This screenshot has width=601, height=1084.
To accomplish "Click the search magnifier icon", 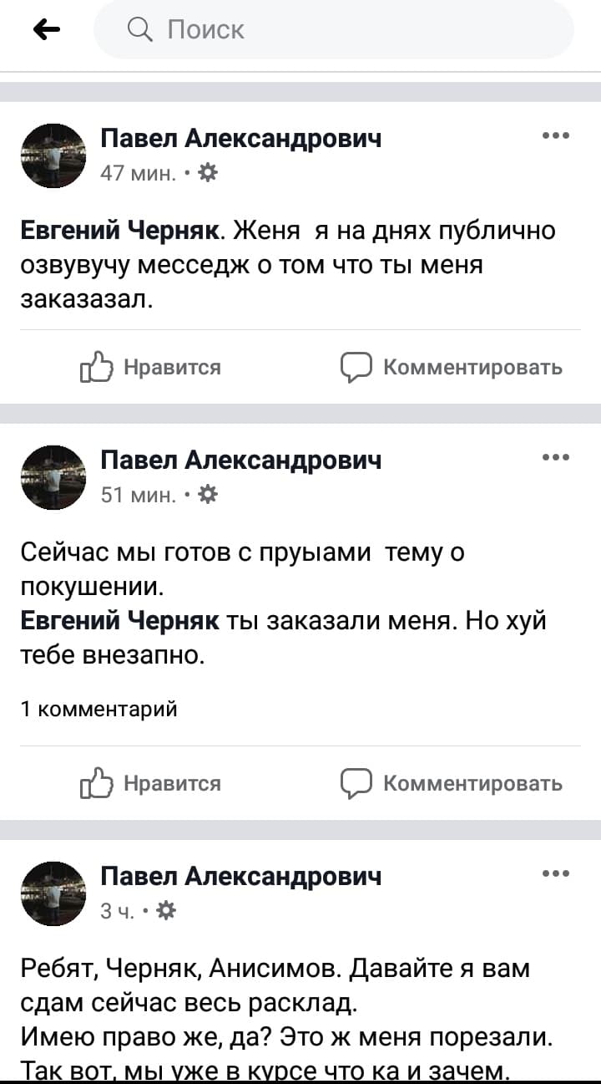I will (139, 30).
